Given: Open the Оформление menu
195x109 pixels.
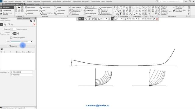Looking at the screenshot, I should coord(56,2).
